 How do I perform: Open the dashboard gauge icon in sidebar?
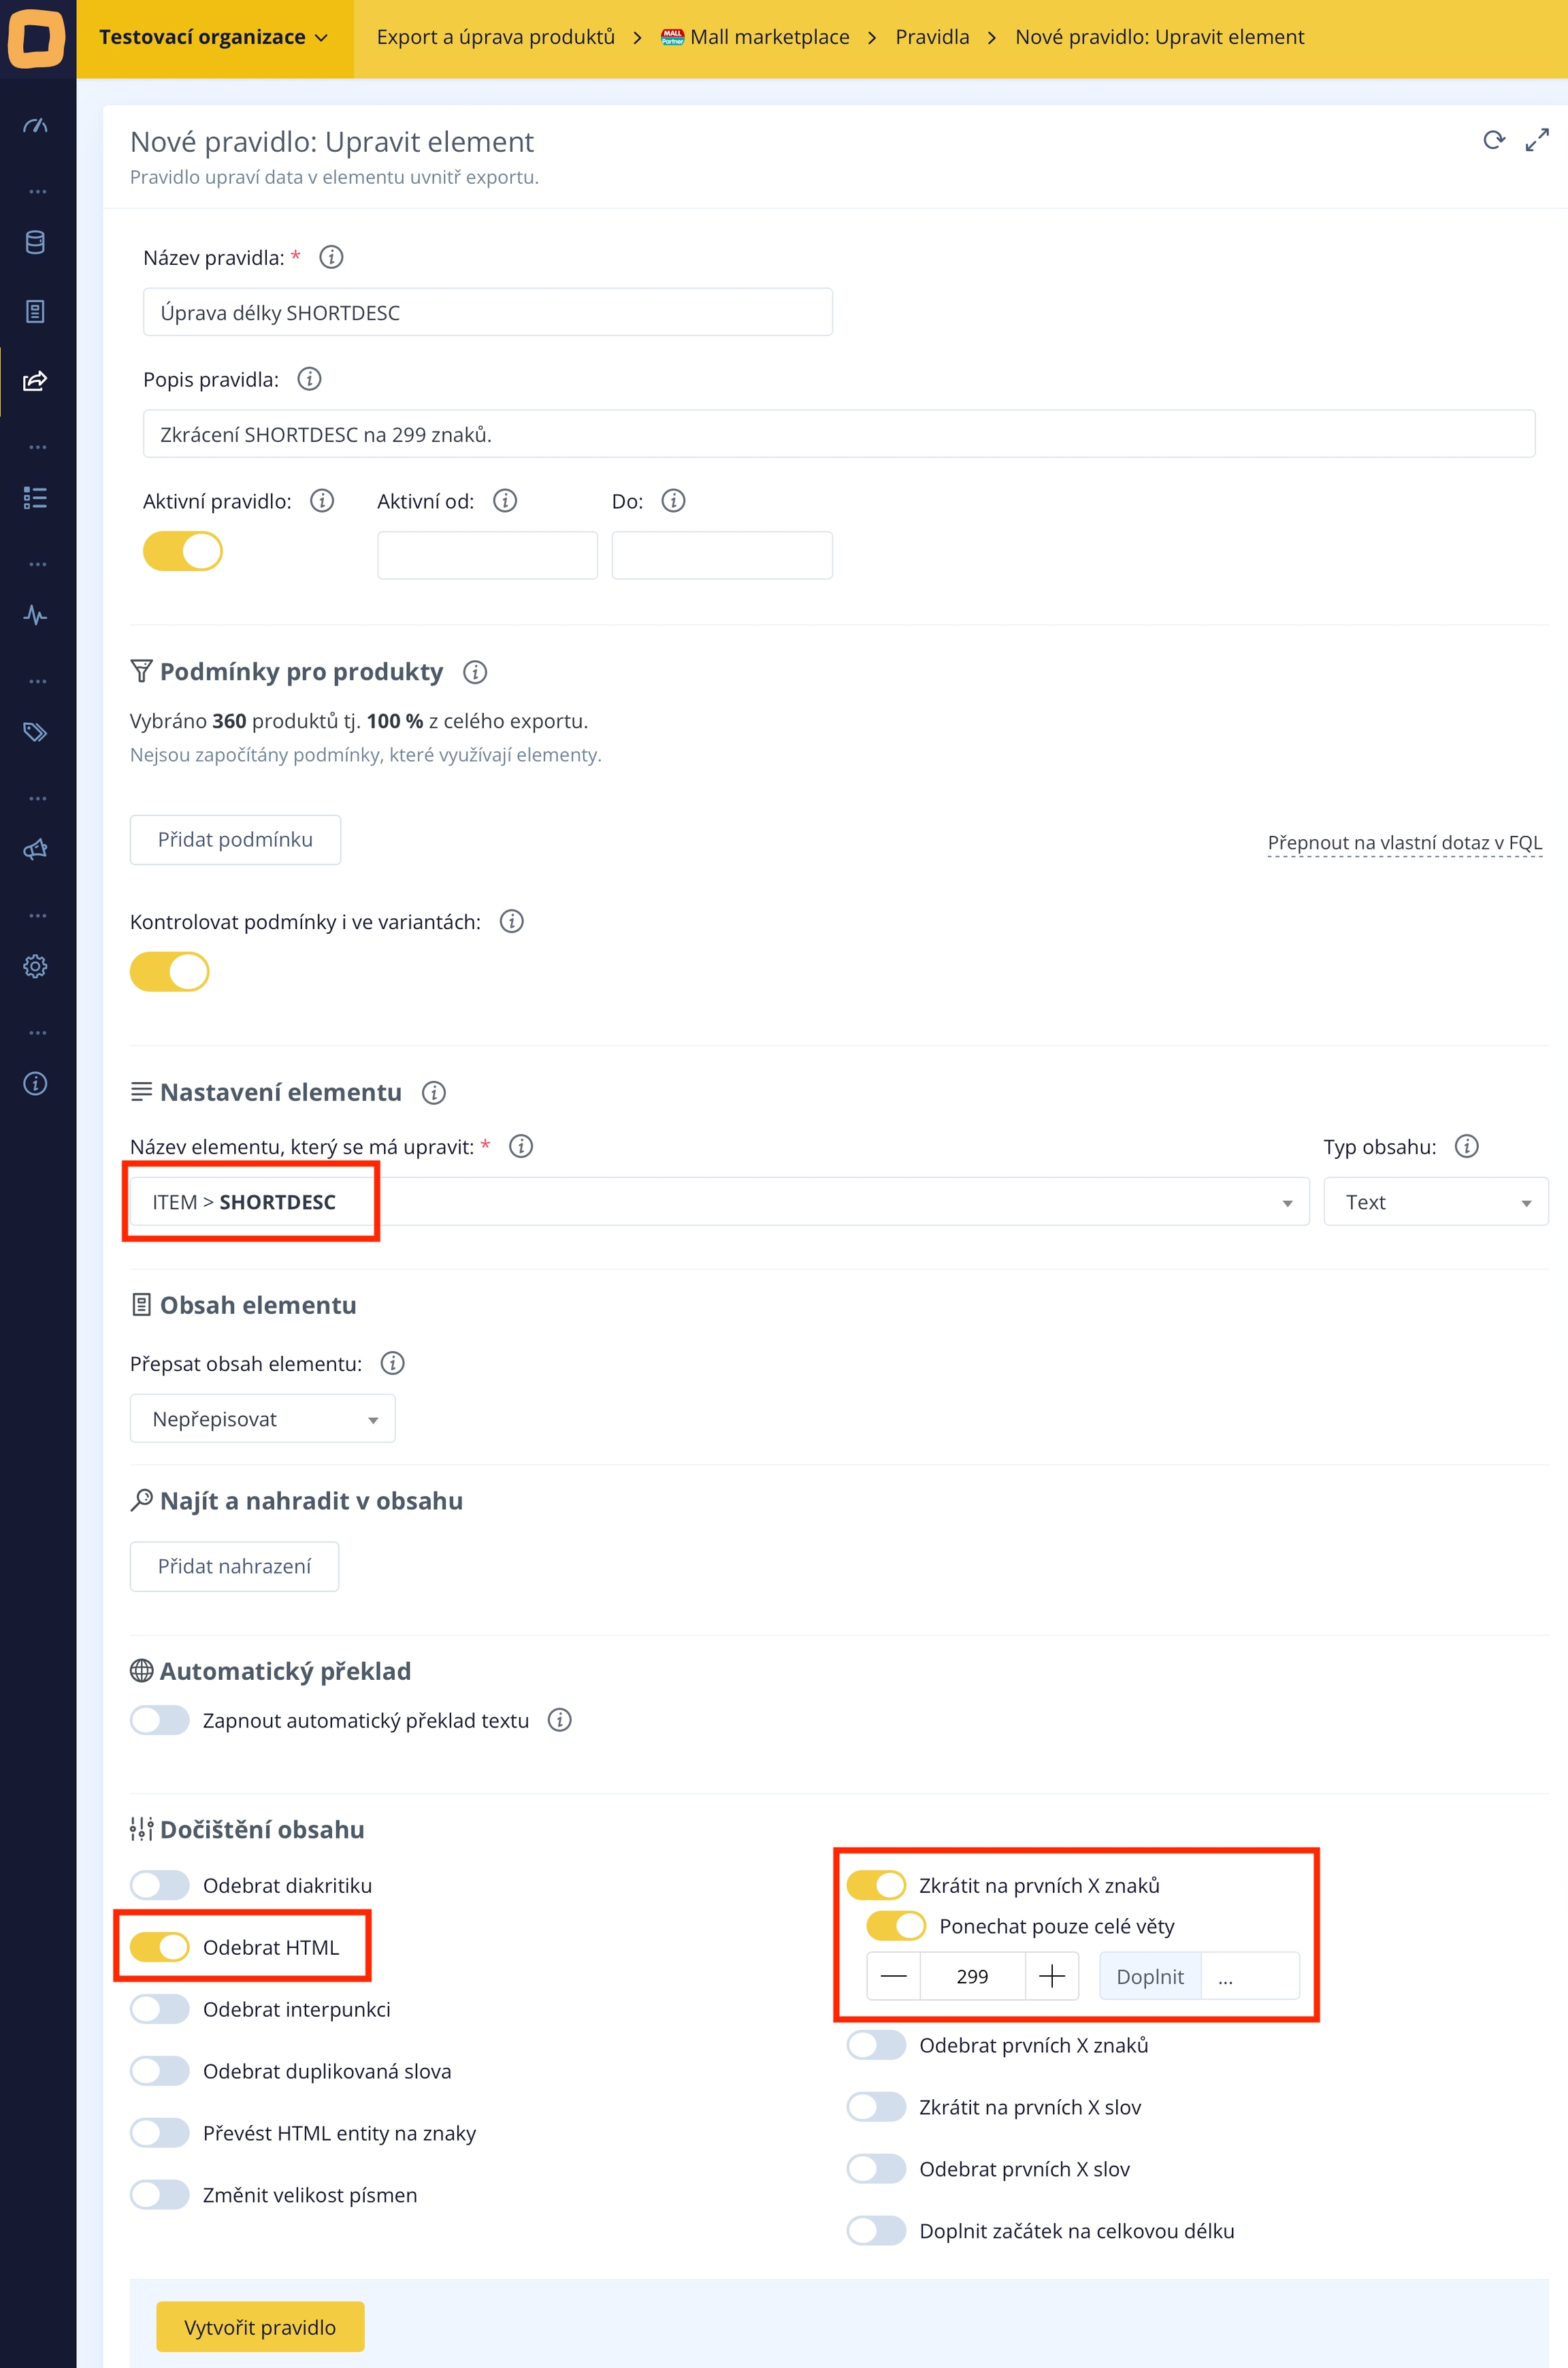click(35, 126)
